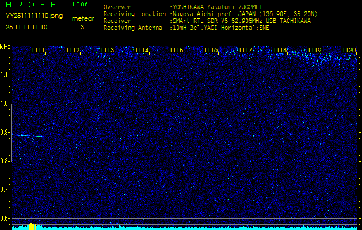The height and width of the screenshot is (230, 362).
Task: Click the meteor count value 3
Action: pyautogui.click(x=82, y=26)
